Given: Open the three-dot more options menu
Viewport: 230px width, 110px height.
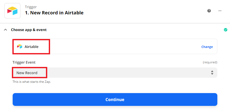Looking at the screenshot, I should [220, 11].
